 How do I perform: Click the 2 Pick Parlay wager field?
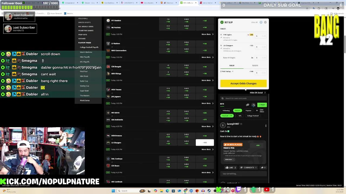[261, 72]
